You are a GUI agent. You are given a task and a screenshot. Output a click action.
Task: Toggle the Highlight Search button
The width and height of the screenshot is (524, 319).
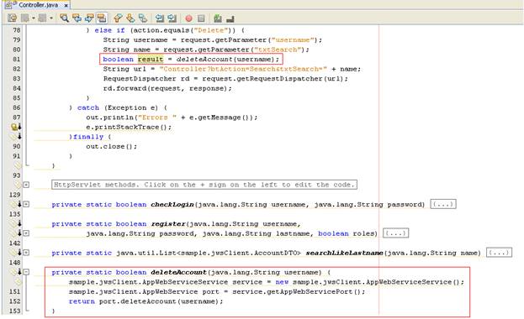[102, 18]
